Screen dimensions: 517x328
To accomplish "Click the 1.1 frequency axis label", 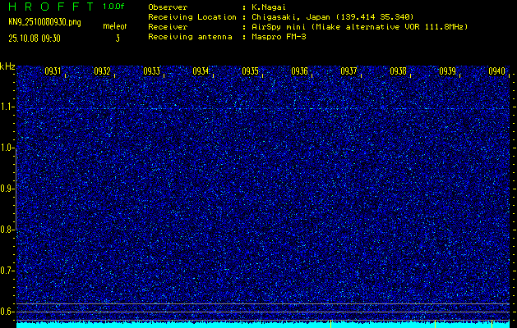I will [7, 107].
